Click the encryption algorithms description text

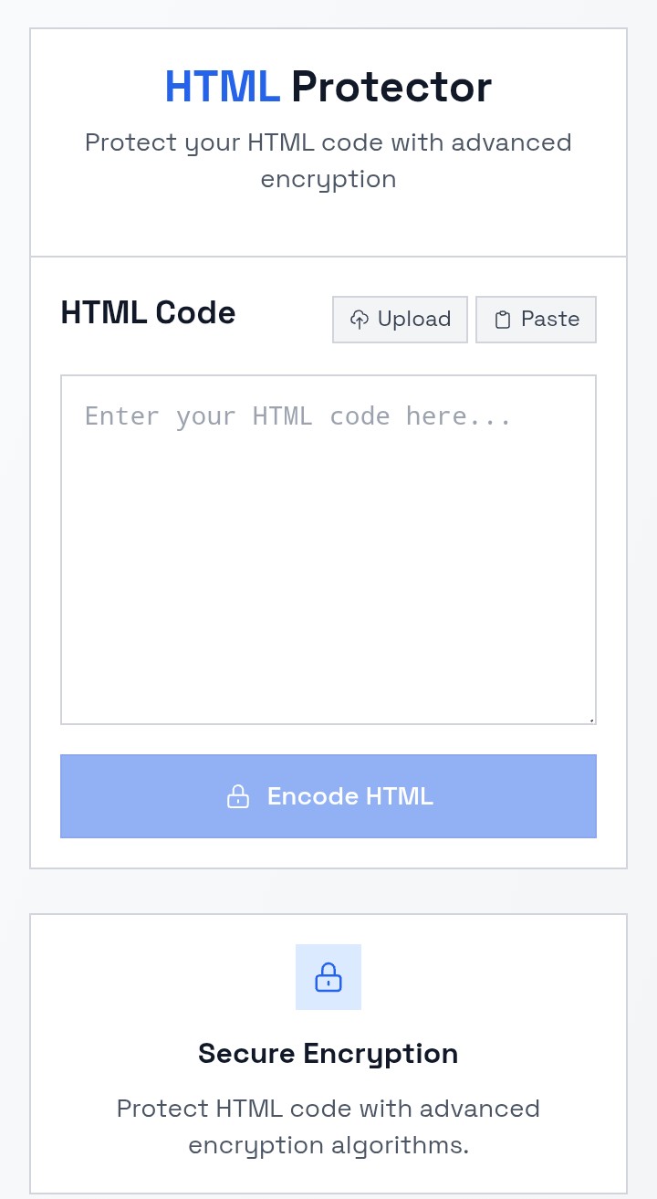pyautogui.click(x=328, y=1127)
